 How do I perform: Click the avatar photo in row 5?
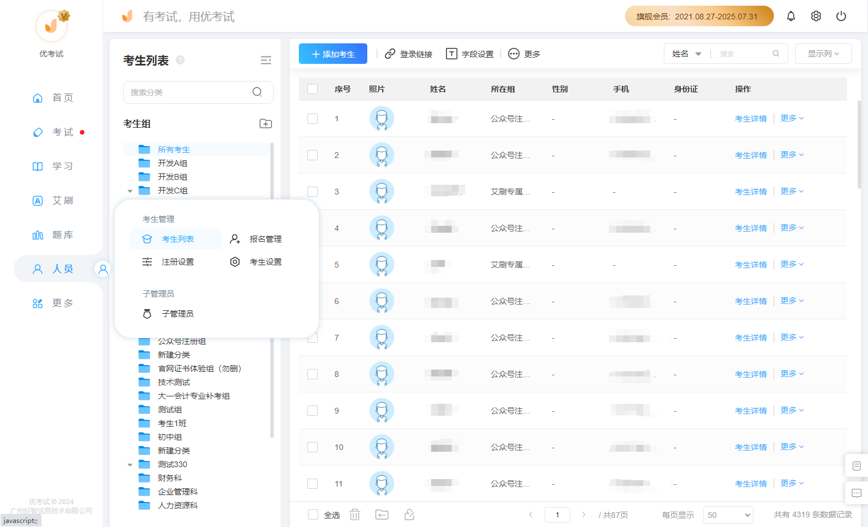tap(382, 265)
